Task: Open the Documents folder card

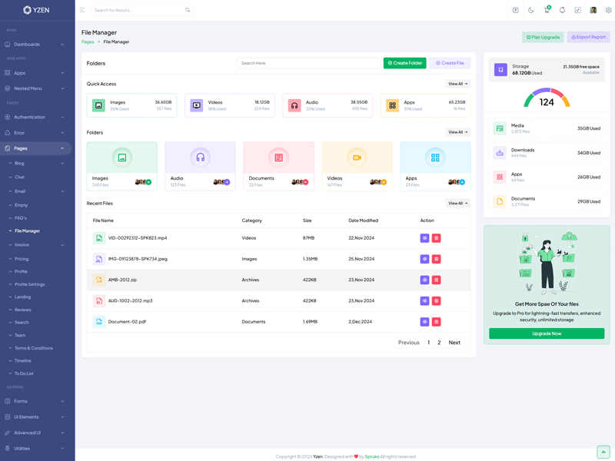Action: (278, 165)
